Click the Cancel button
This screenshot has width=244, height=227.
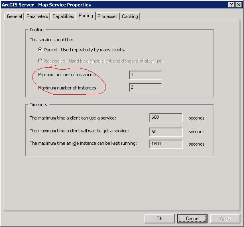coord(192,219)
